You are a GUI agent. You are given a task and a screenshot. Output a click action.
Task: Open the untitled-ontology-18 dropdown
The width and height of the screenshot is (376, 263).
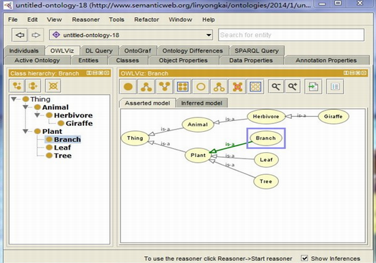(x=209, y=36)
